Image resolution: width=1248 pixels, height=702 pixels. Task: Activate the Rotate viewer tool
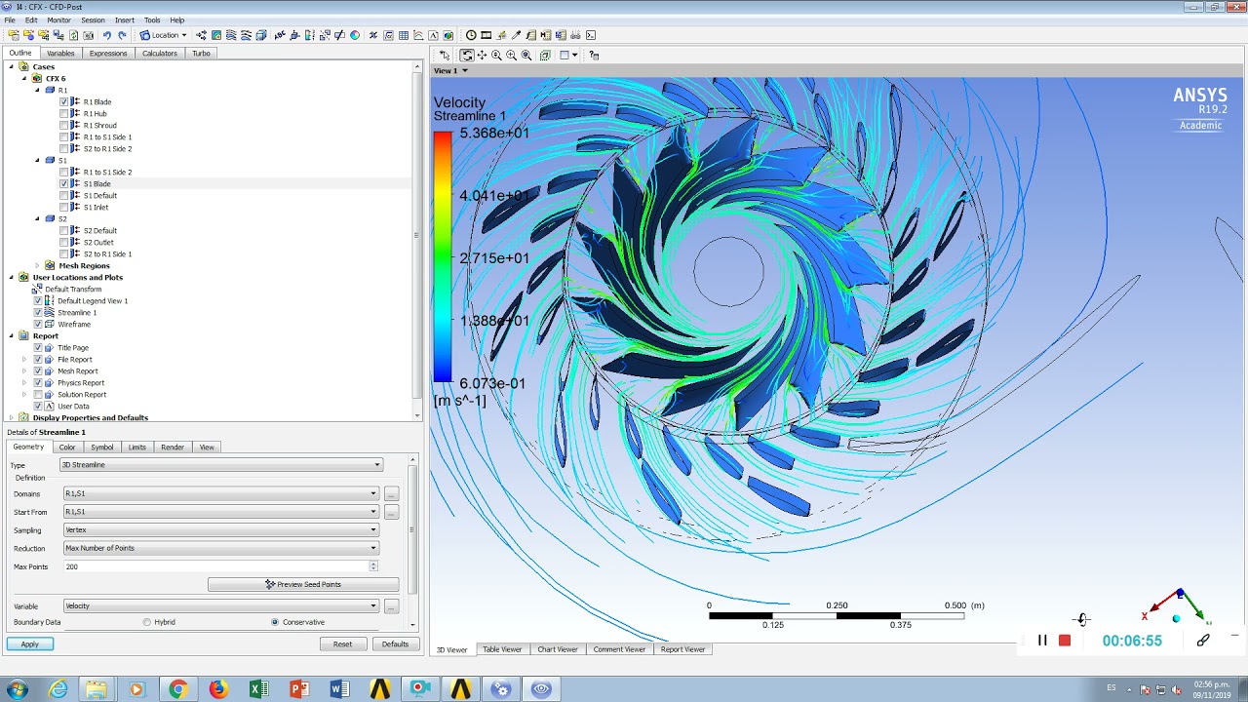467,55
